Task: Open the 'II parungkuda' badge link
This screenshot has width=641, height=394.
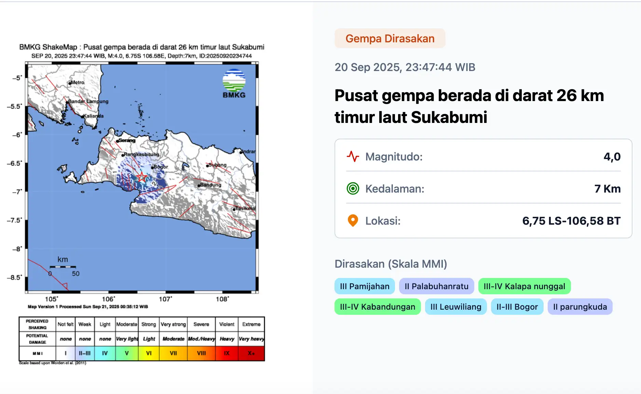Action: click(x=580, y=307)
